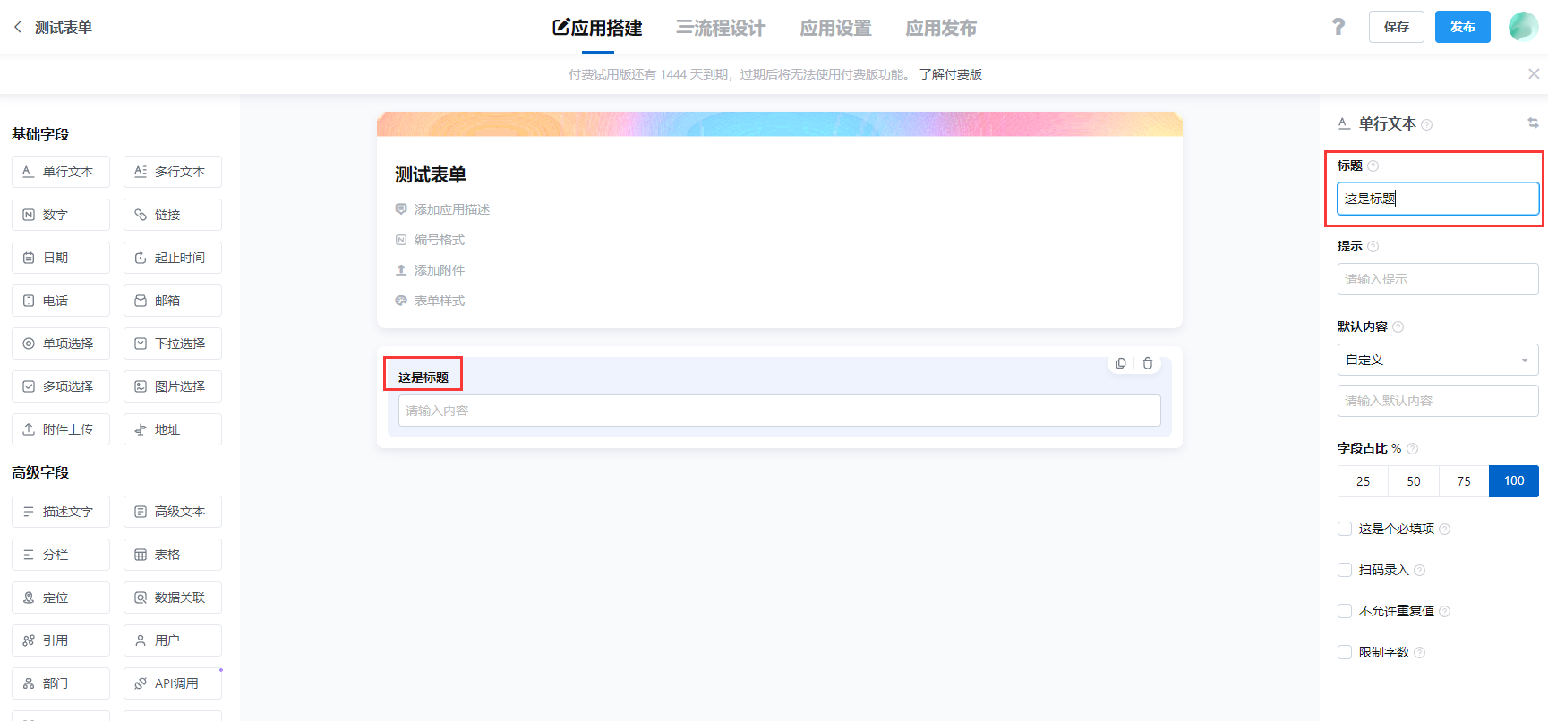Add a 下拉选择 field
This screenshot has width=1548, height=721.
tap(173, 344)
